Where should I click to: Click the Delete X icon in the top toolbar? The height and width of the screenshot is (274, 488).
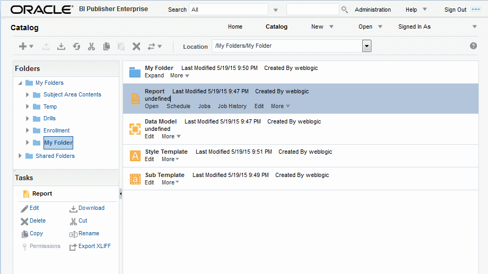[x=136, y=47]
